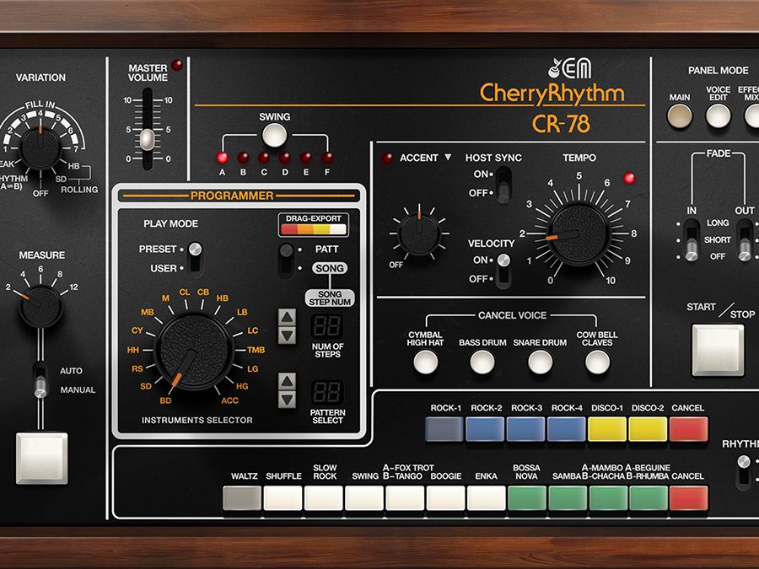Viewport: 759px width, 569px height.
Task: Select the Fox Trot/Tango button
Action: coord(405,498)
